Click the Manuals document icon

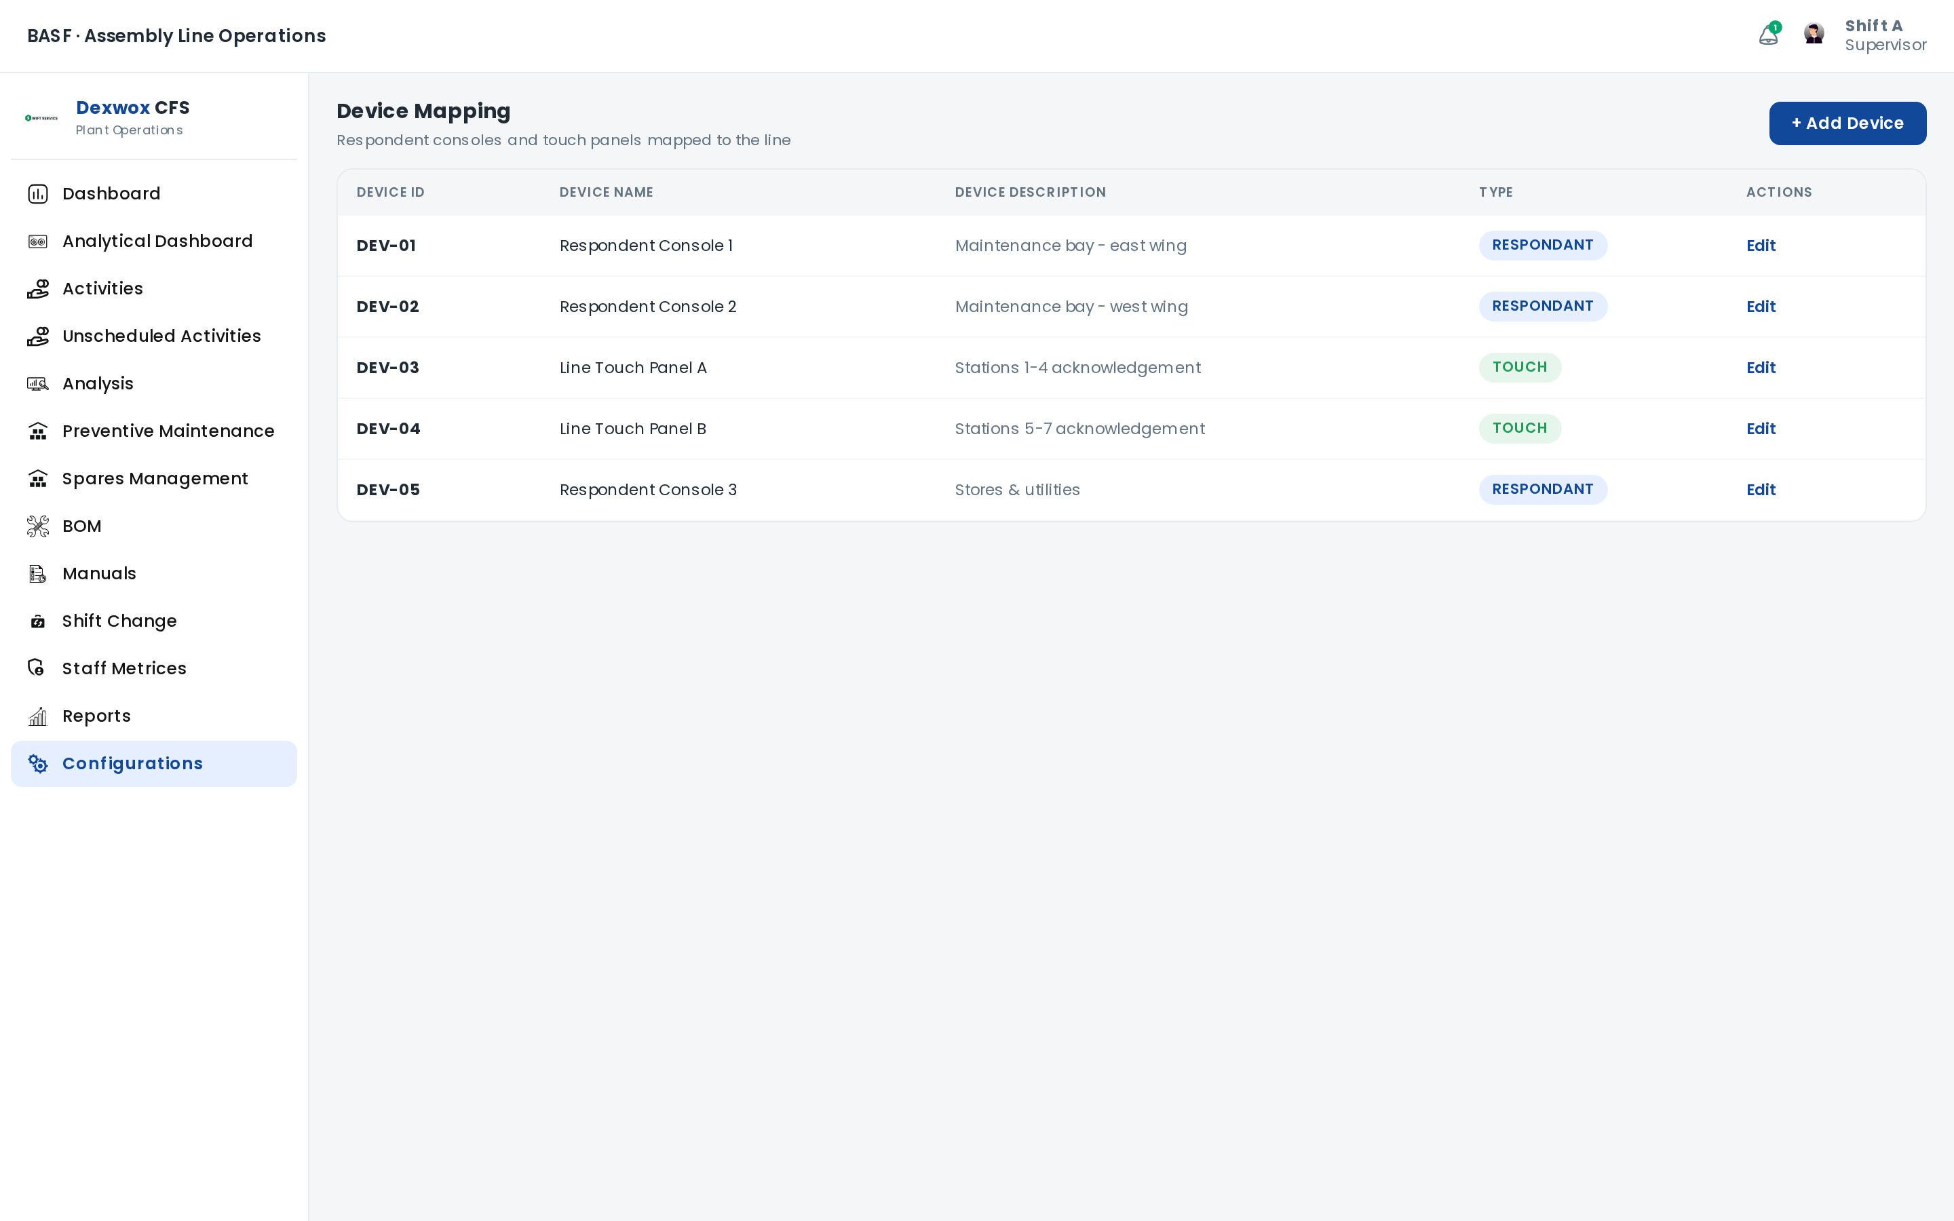(38, 573)
